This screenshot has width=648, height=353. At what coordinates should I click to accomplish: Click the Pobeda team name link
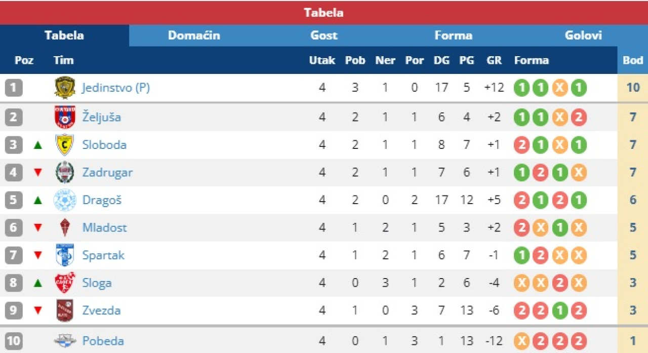[x=103, y=341]
